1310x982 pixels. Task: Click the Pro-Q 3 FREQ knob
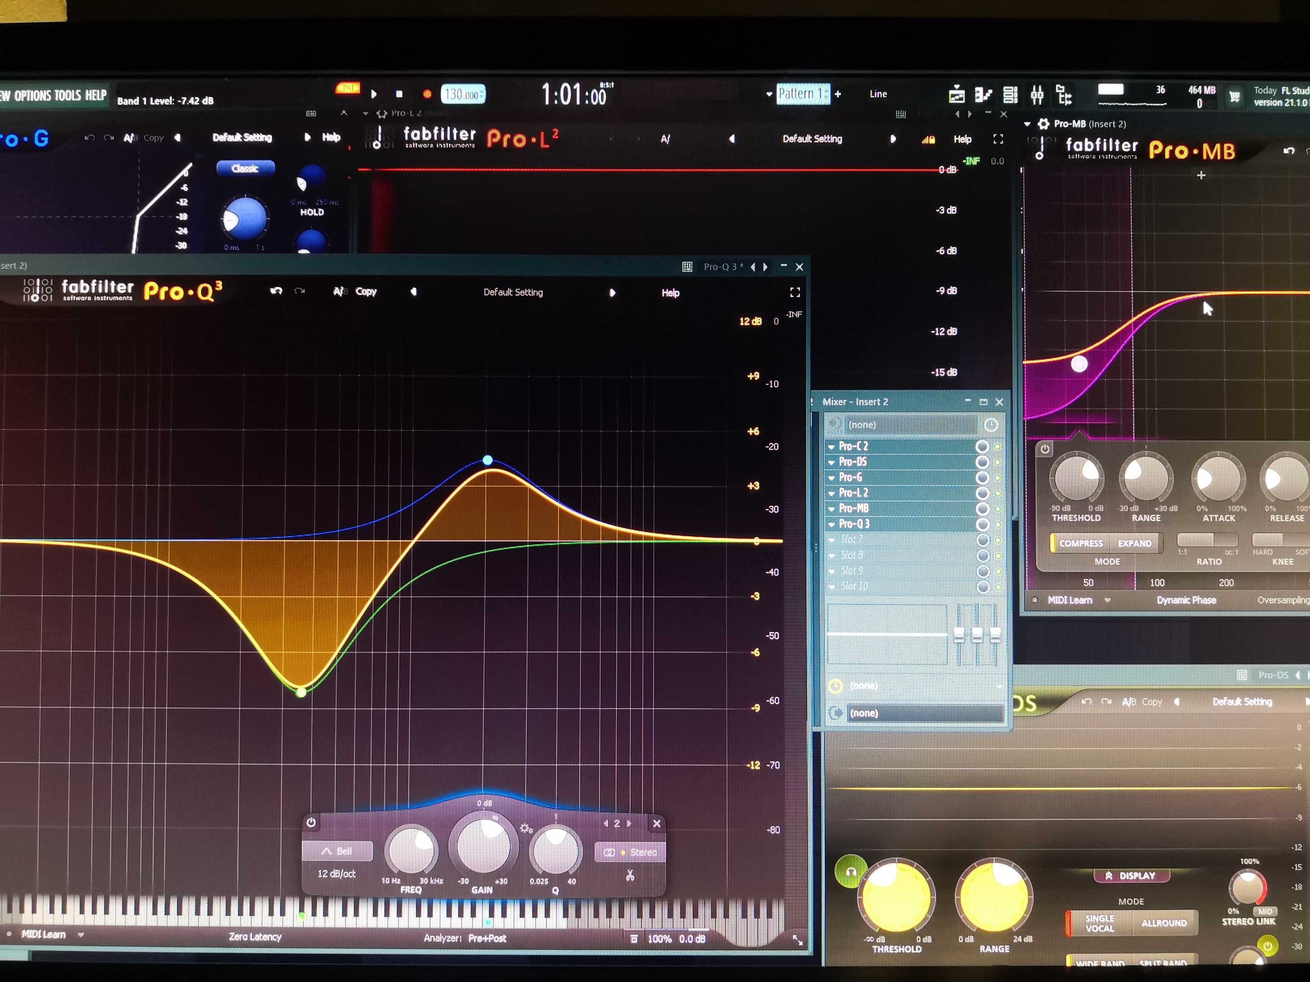click(x=412, y=850)
